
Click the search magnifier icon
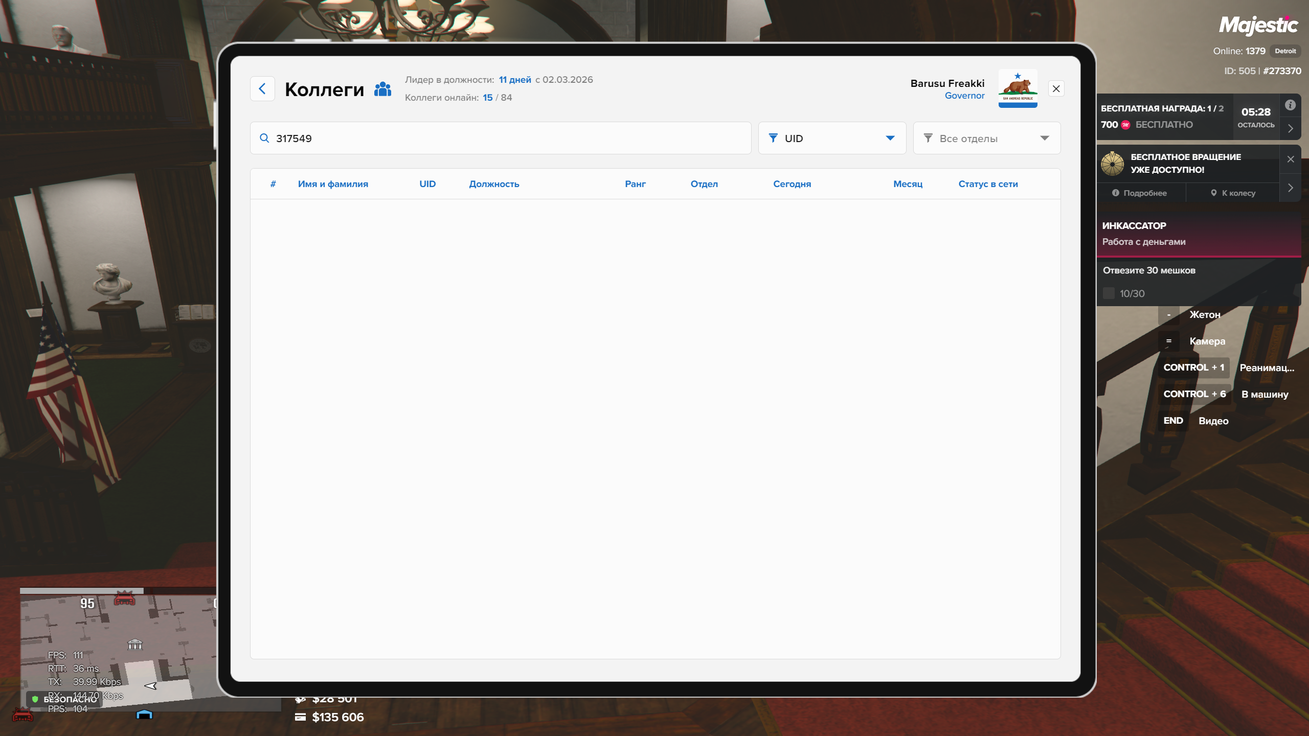coord(264,138)
